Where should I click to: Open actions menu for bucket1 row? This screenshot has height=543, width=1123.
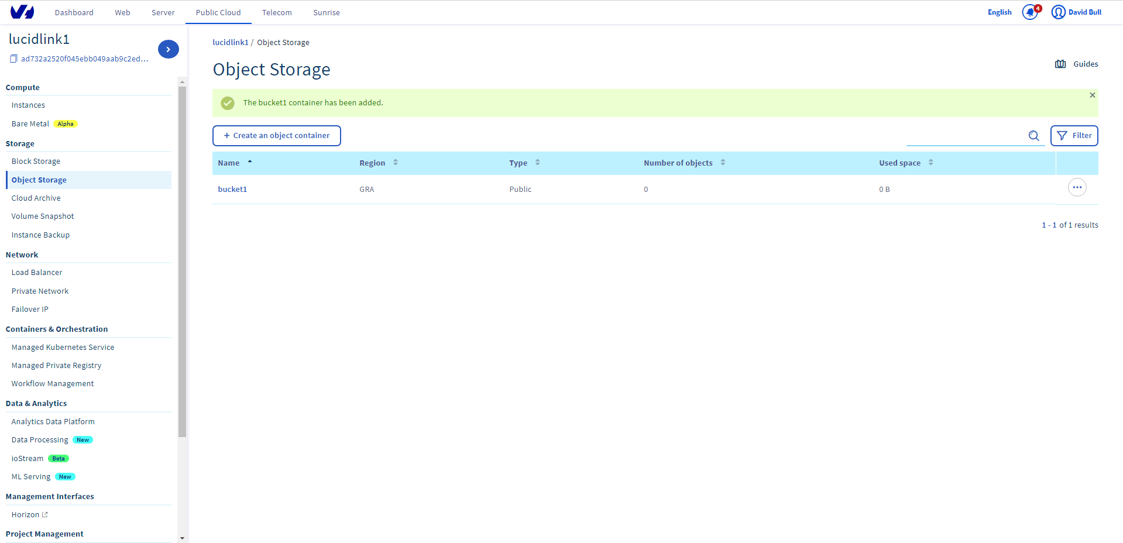pos(1077,187)
